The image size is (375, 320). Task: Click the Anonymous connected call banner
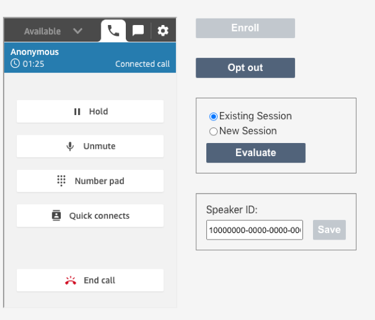point(89,58)
